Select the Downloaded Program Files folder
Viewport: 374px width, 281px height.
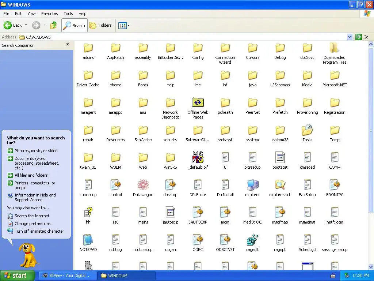tap(335, 48)
